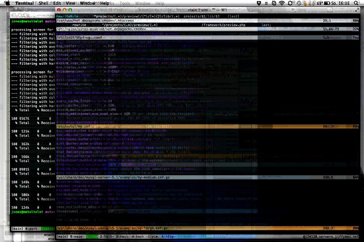Select tmux window '6:htop'
The image size is (364, 242).
[x=168, y=237]
